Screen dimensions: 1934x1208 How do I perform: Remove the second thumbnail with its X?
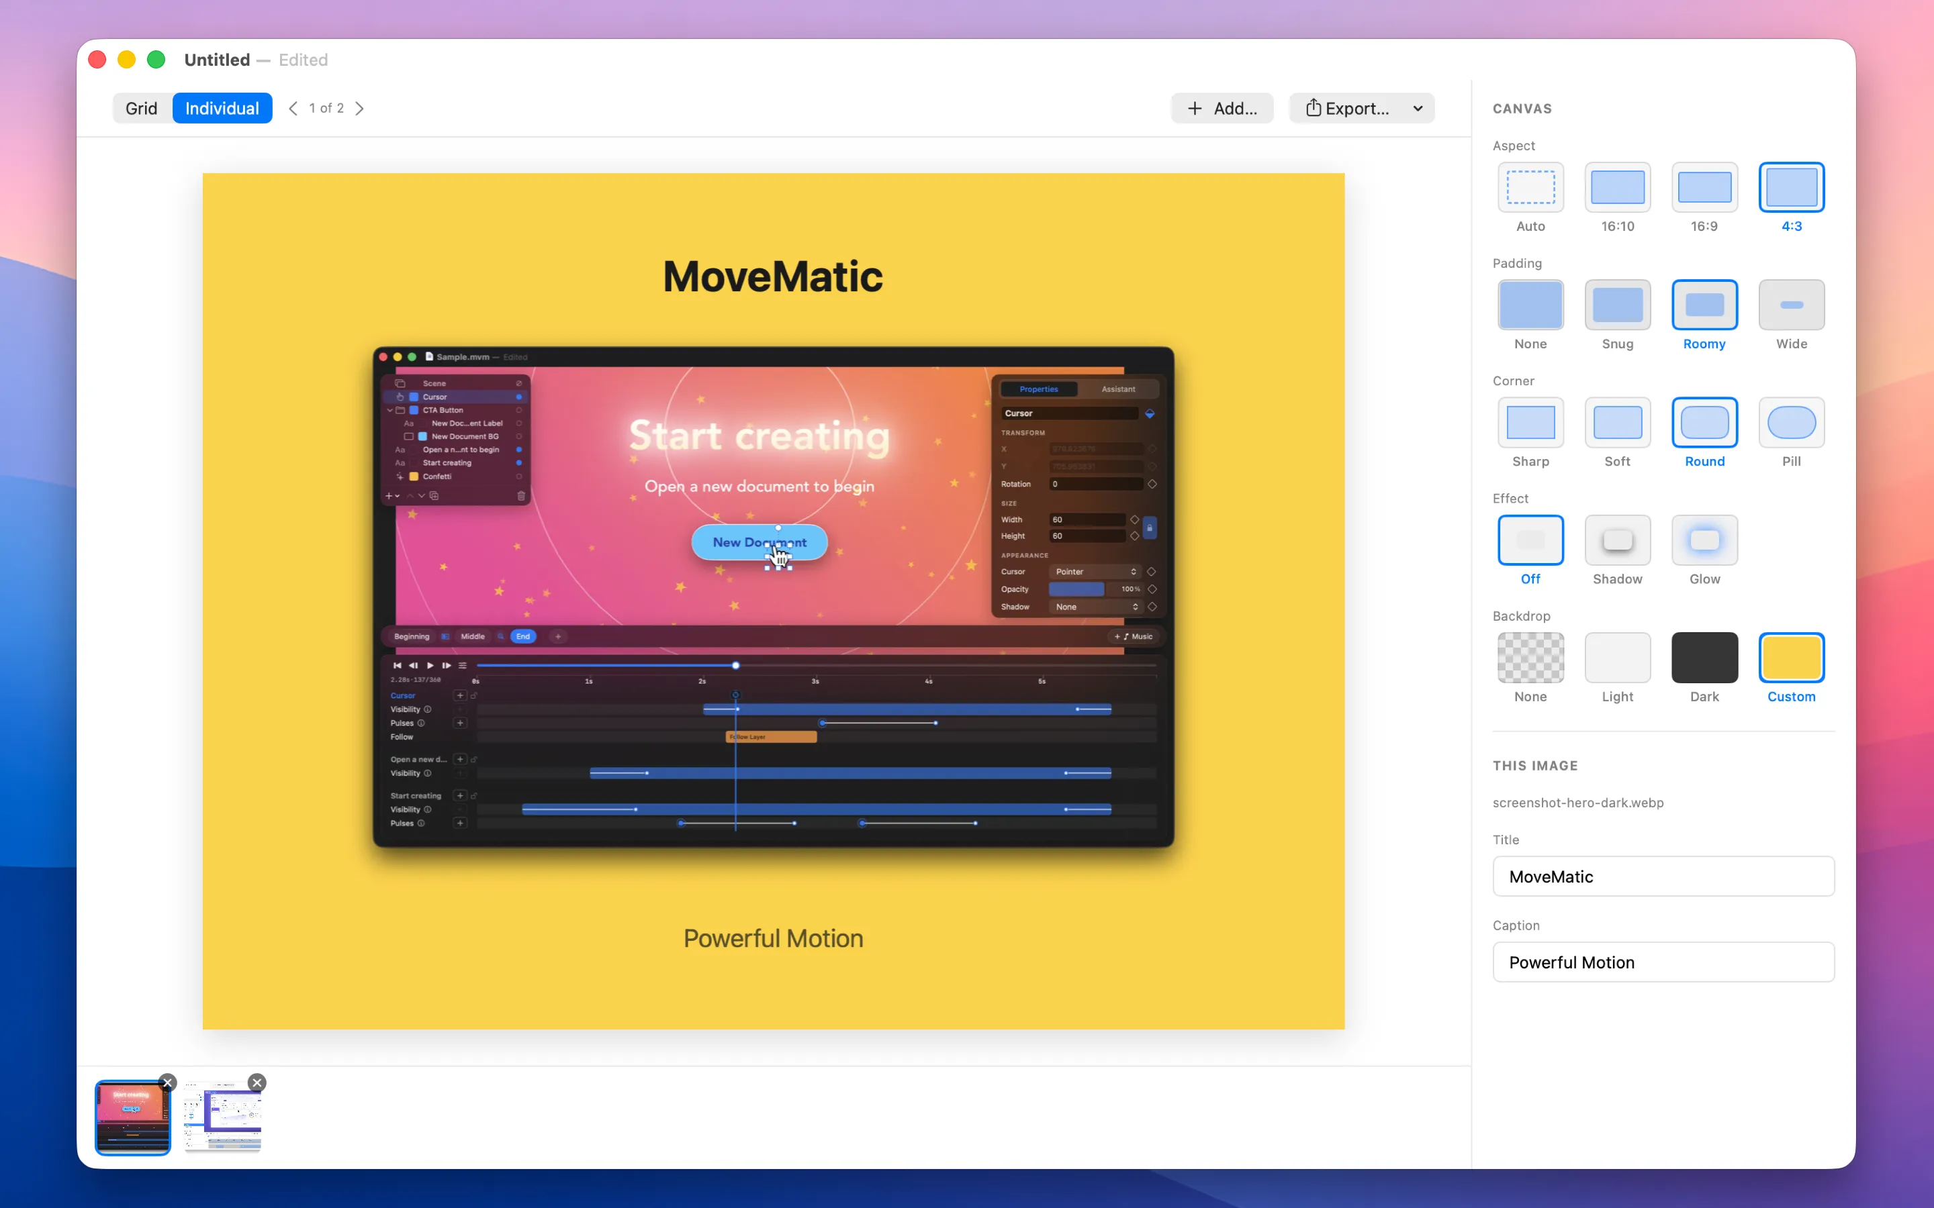[x=257, y=1083]
